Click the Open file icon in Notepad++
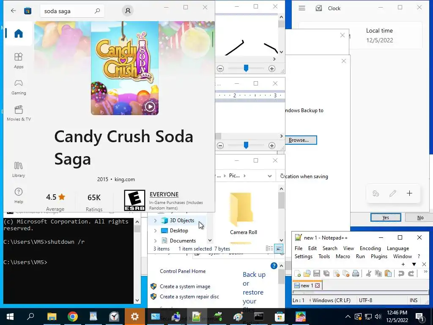 (307, 274)
